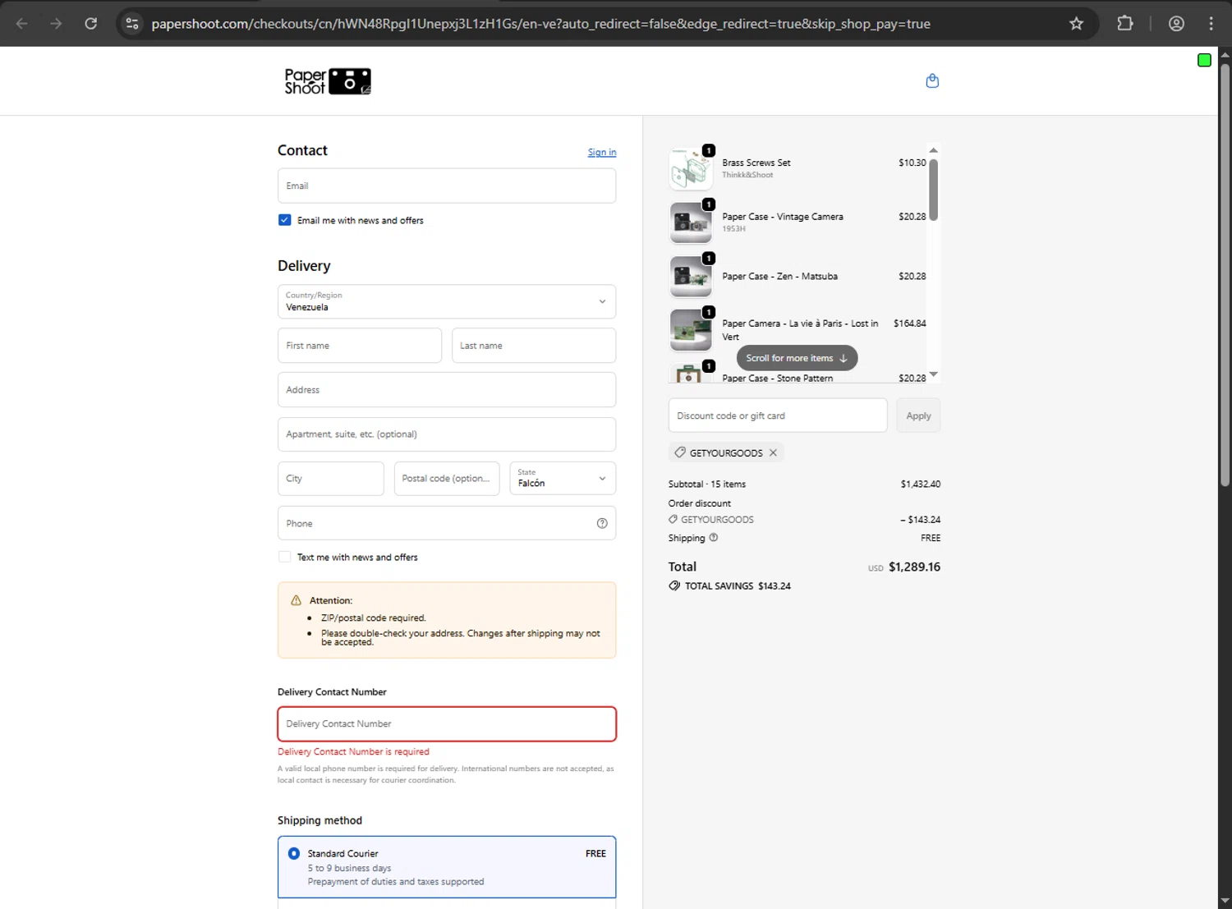Click the Sign in link
This screenshot has width=1232, height=909.
point(602,152)
